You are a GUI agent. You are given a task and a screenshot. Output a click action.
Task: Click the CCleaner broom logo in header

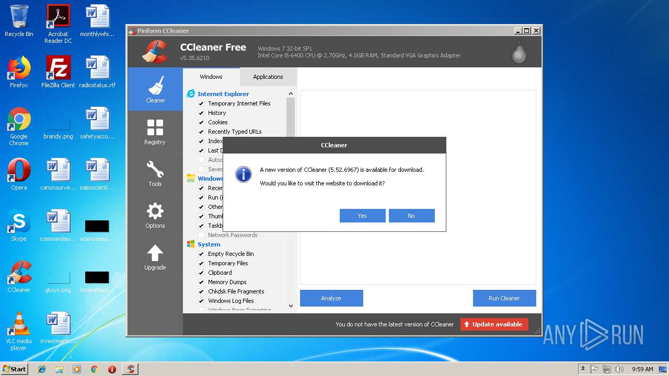pyautogui.click(x=155, y=51)
